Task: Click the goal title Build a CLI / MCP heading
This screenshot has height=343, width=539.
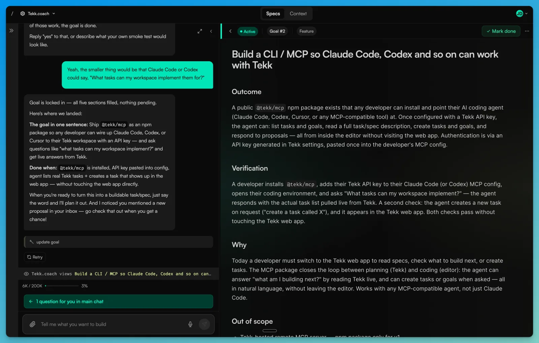Action: (365, 60)
